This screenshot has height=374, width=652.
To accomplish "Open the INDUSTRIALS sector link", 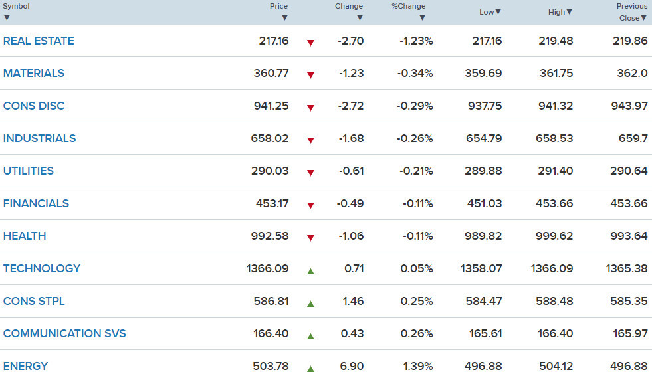I will [39, 138].
